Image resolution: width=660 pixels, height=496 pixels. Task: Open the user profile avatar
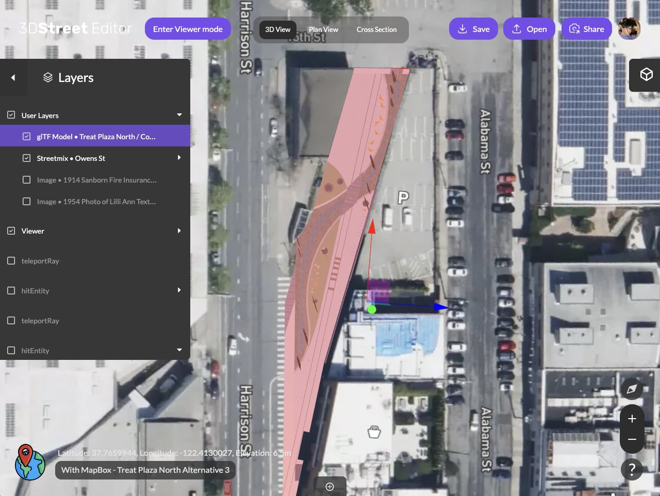(x=629, y=29)
